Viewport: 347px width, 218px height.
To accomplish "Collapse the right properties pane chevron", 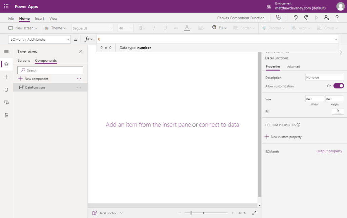I will [x=341, y=53].
